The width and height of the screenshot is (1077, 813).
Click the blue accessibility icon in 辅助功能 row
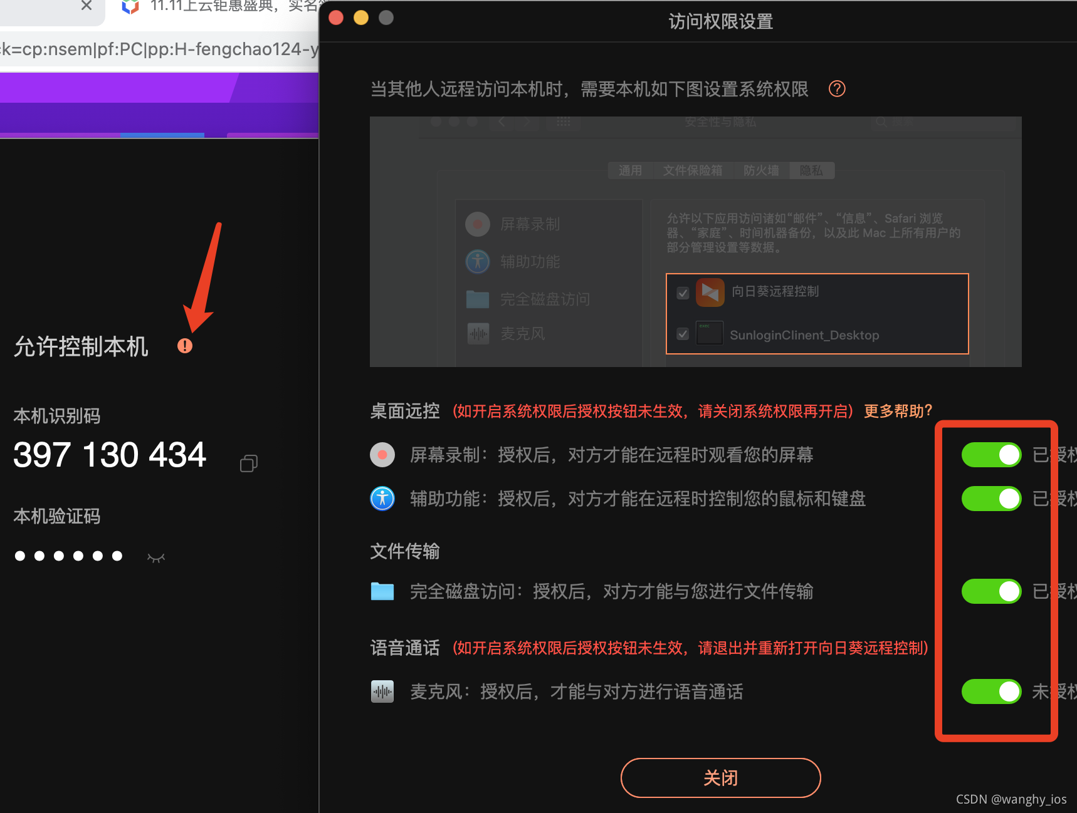pos(382,499)
